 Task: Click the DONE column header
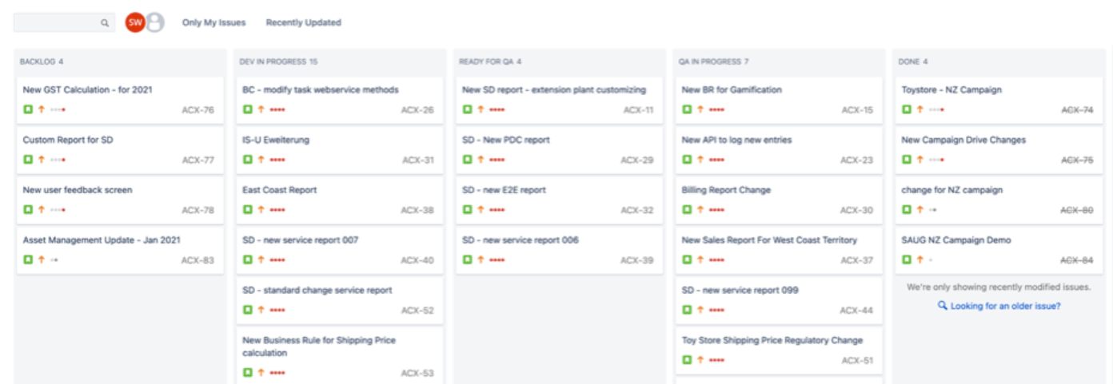913,61
